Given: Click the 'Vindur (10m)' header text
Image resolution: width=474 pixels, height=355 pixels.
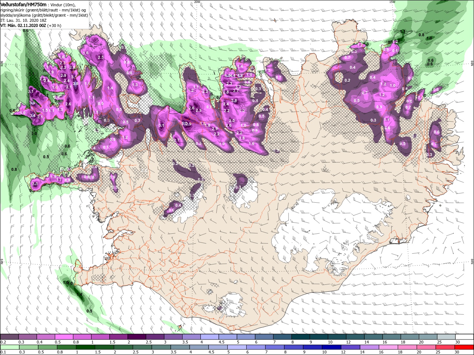Looking at the screenshot, I should [62, 4].
